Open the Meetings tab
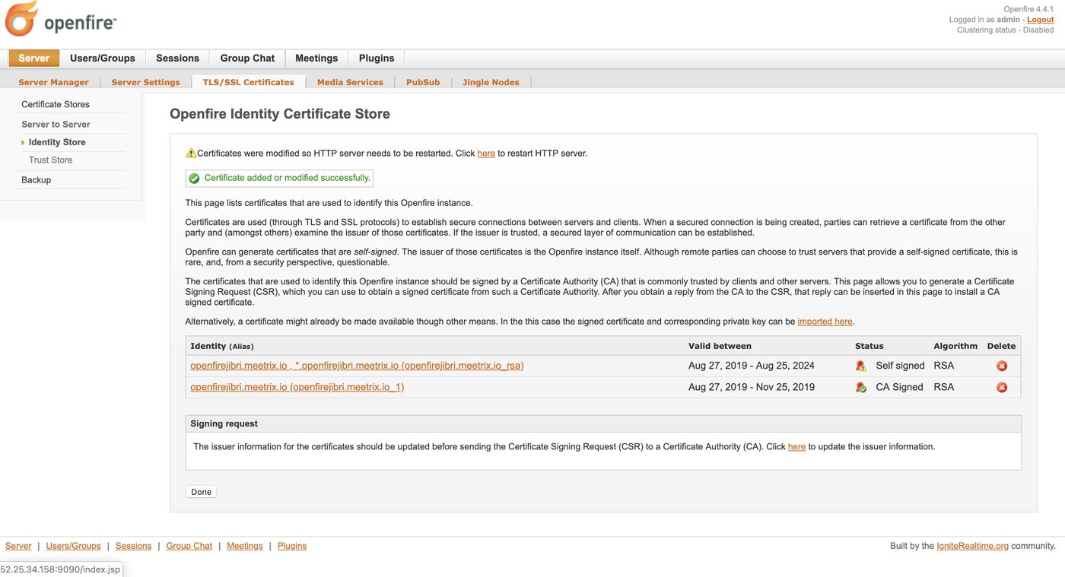Image resolution: width=1065 pixels, height=577 pixels. 316,58
